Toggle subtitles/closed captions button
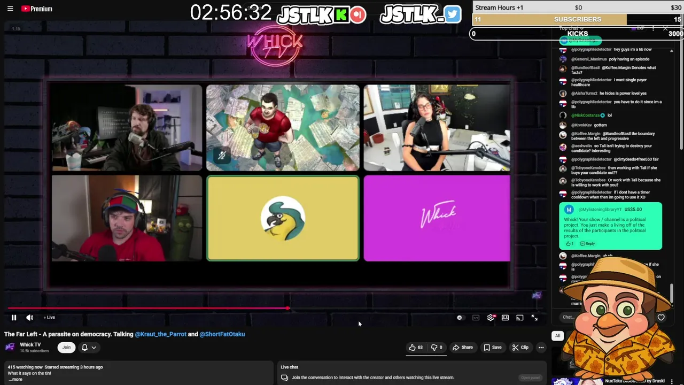Screen dimensions: 684x385 (476, 318)
